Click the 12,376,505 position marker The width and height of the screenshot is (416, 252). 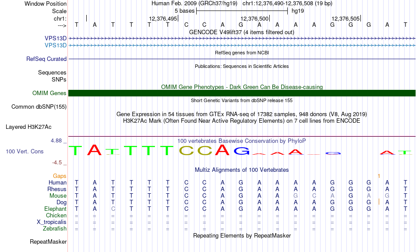345,18
